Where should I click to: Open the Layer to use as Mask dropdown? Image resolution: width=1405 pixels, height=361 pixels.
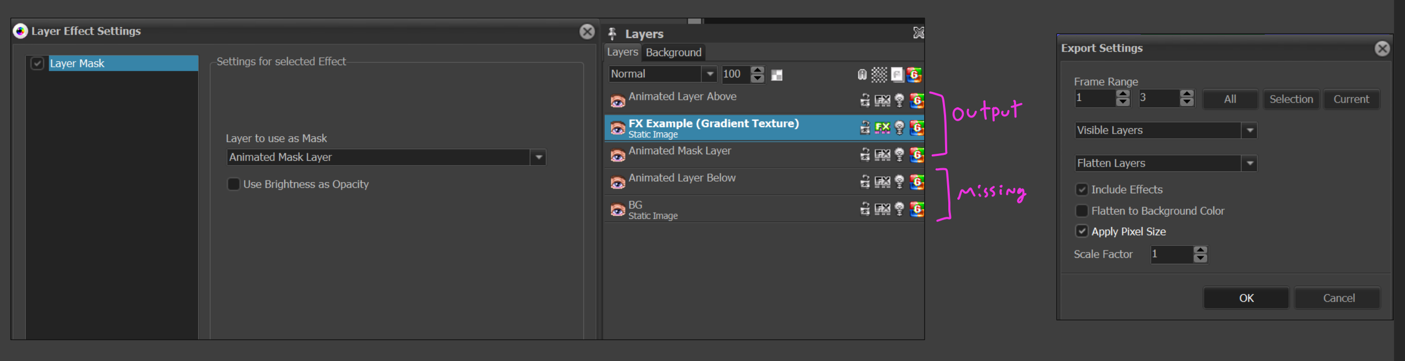click(x=538, y=158)
